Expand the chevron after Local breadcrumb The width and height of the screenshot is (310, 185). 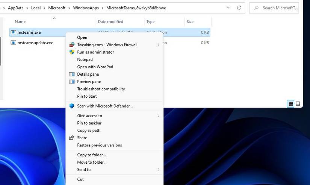(44, 8)
